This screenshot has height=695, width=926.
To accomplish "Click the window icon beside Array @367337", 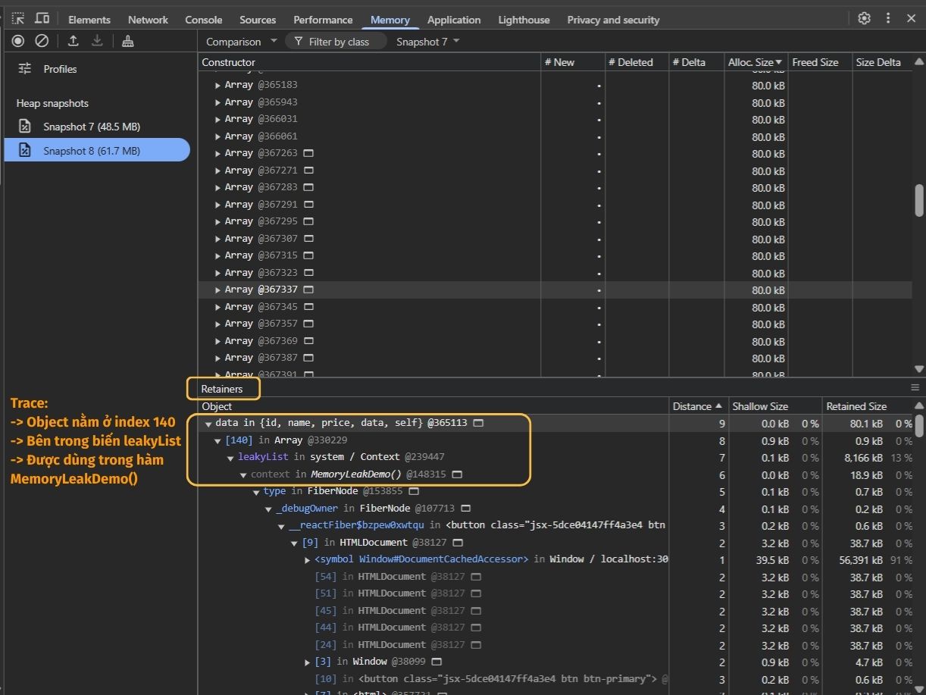I will pyautogui.click(x=308, y=290).
